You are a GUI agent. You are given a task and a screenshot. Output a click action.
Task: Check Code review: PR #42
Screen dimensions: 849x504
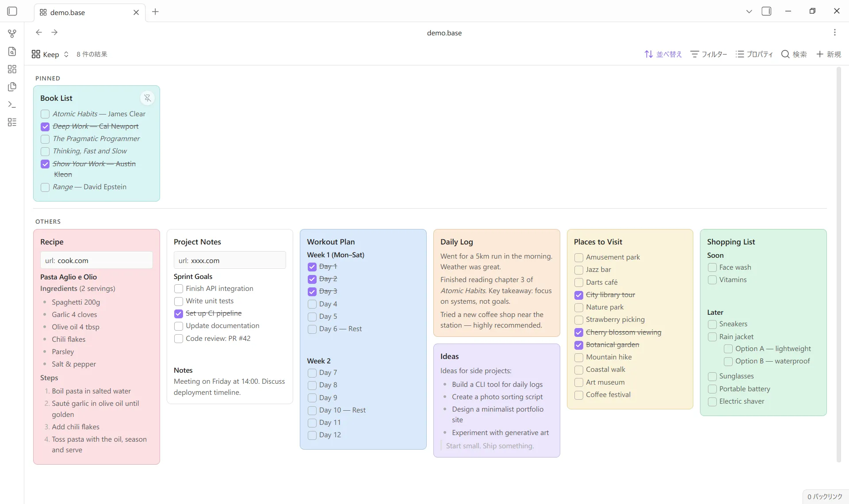(179, 339)
